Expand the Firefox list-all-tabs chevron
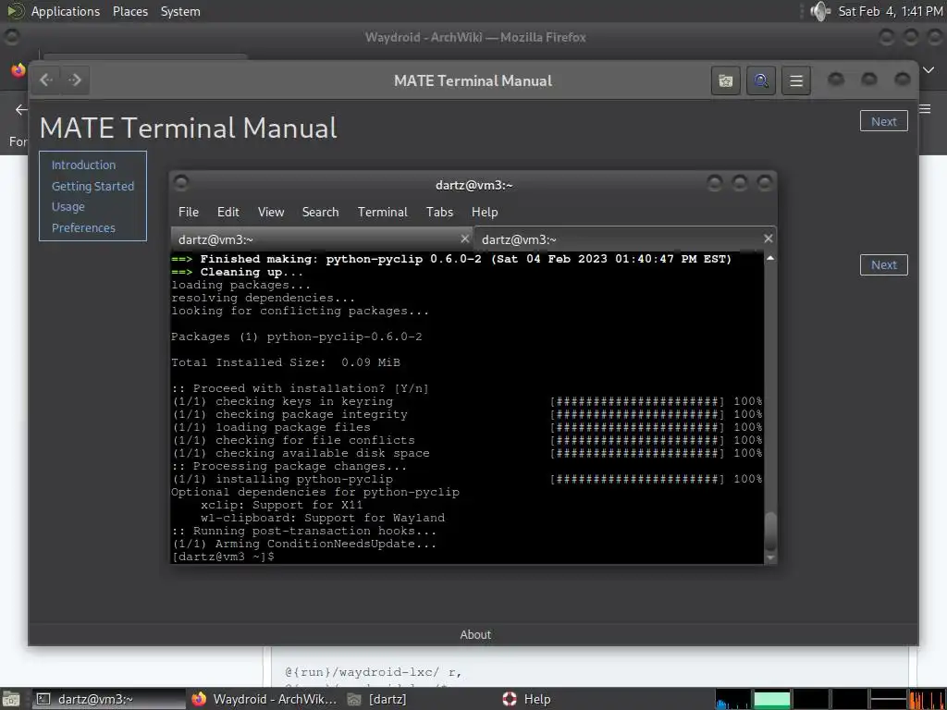This screenshot has width=947, height=710. (x=929, y=70)
